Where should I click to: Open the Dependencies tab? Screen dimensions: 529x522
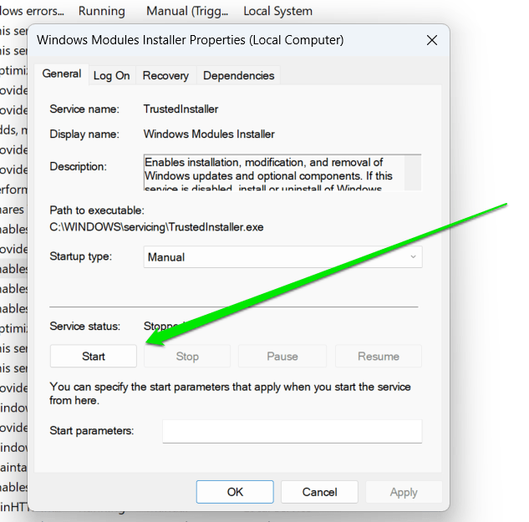pos(238,75)
